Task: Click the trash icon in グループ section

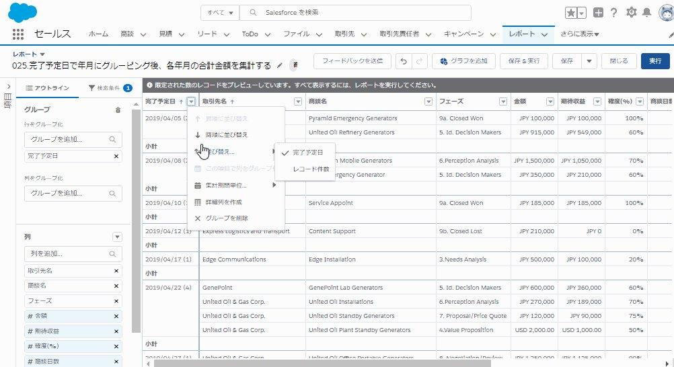Action: pos(118,110)
